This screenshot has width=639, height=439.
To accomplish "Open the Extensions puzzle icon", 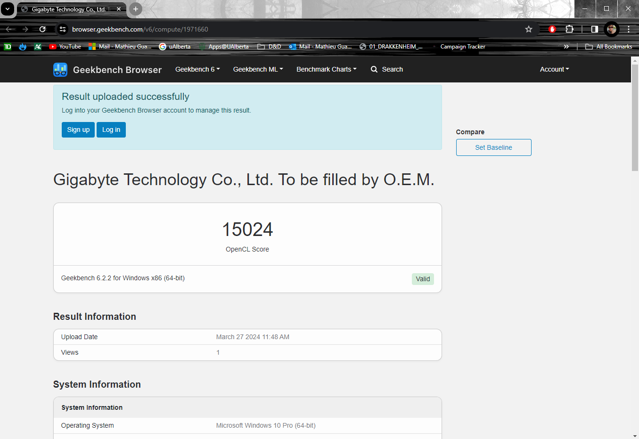I will click(569, 29).
